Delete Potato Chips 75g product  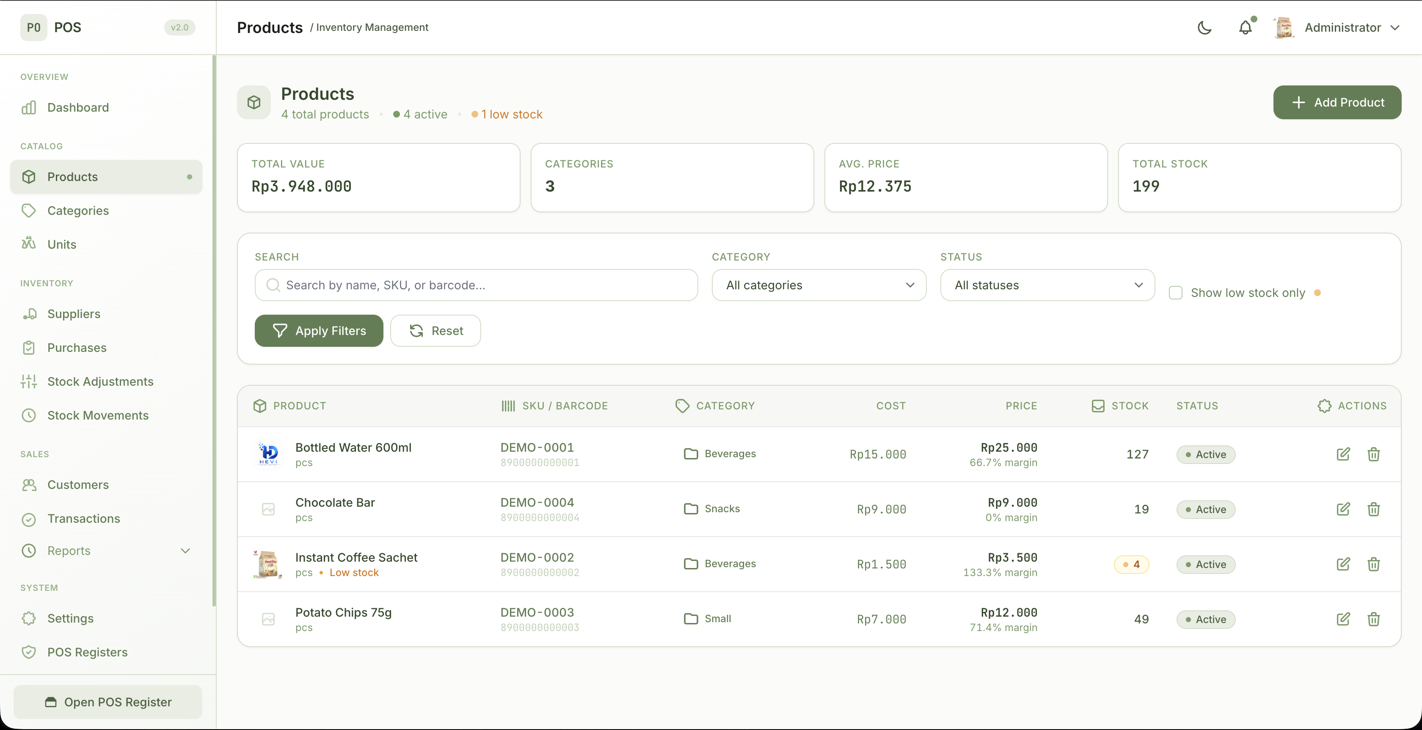coord(1373,619)
